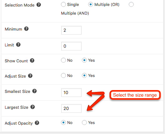Set Show Count to Yes
165x134 pixels.
point(84,60)
